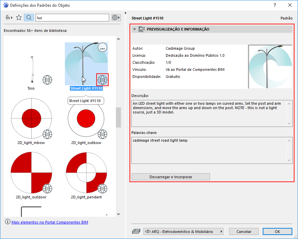Viewport: 298px width, 239px height.
Task: Collapse the left panel with black arrow
Action: point(125,13)
